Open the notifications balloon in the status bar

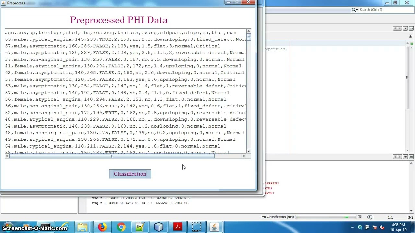(x=370, y=217)
